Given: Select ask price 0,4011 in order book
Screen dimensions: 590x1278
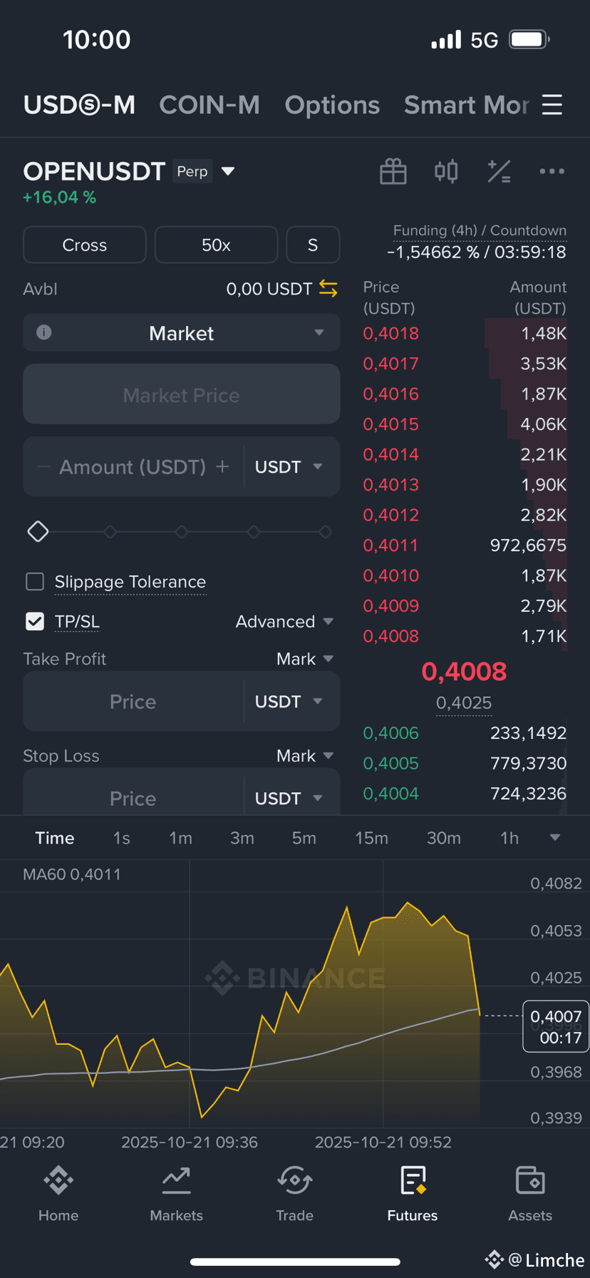Looking at the screenshot, I should coord(390,545).
